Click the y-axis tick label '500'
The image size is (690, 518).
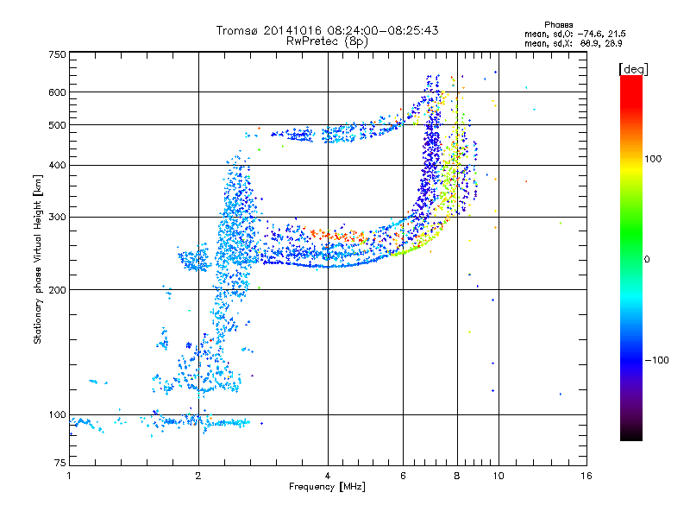pyautogui.click(x=58, y=125)
